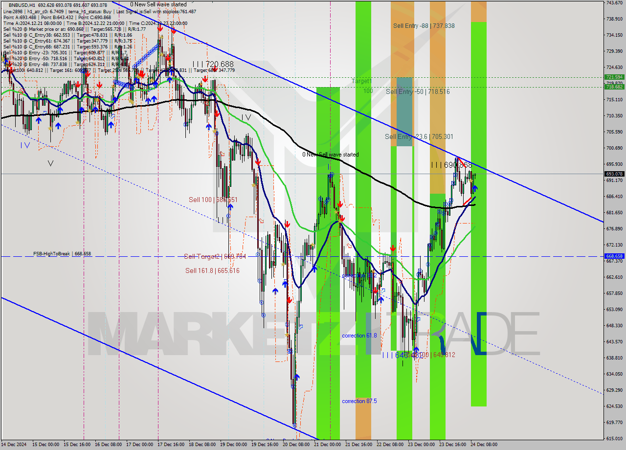Click the 729.390 price axis value
Screen dimensions: 626x450
tap(614, 51)
